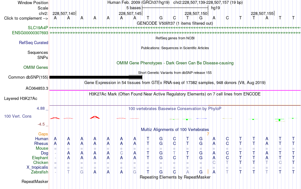Select the X_tropicalis alignment row label
The image size is (301, 189).
click(37, 167)
